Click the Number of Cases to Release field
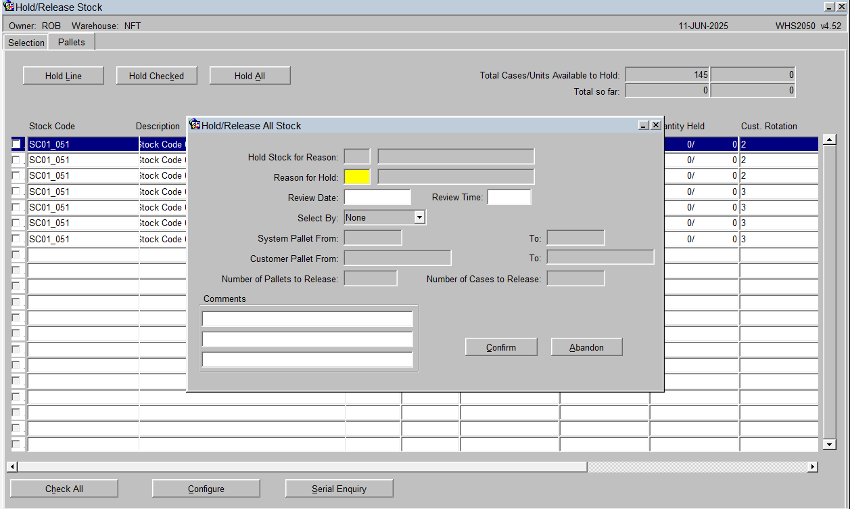The image size is (850, 509). [575, 278]
